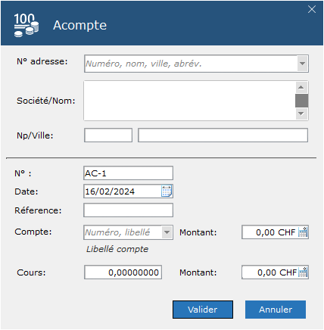The image size is (324, 330).
Task: Click the Société/Nom scrollbar thumb
Action: (x=301, y=101)
